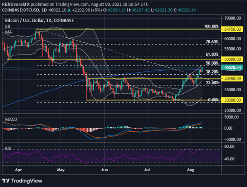Click the 50.00% Fibonacci label
The height and width of the screenshot is (187, 247).
(212, 63)
